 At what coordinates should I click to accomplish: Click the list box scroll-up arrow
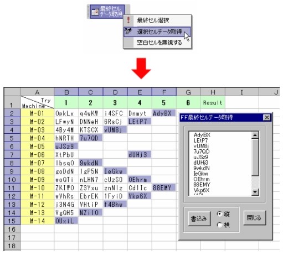pyautogui.click(x=255, y=135)
